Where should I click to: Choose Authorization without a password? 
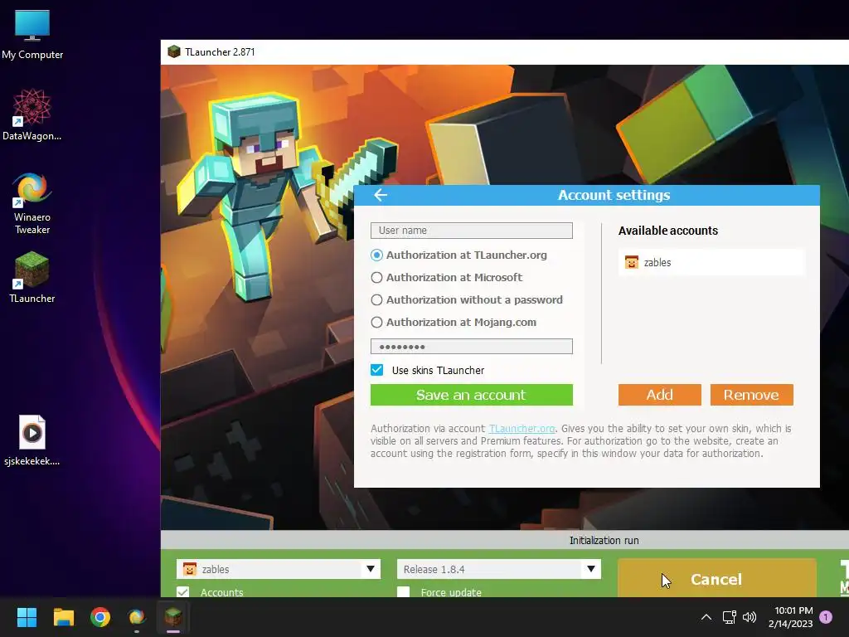[x=467, y=299]
